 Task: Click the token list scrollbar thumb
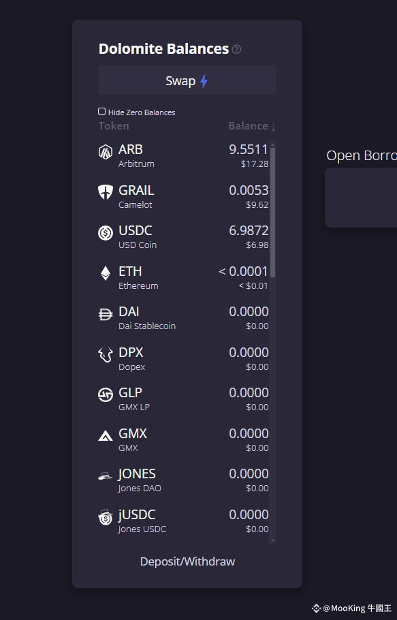(x=272, y=213)
